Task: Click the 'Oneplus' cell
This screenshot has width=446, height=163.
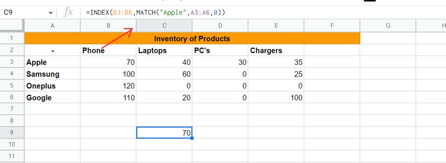Action: 52,86
